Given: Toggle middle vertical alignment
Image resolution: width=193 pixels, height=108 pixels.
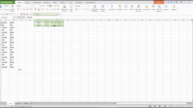Looking at the screenshot, I should click(50, 6).
